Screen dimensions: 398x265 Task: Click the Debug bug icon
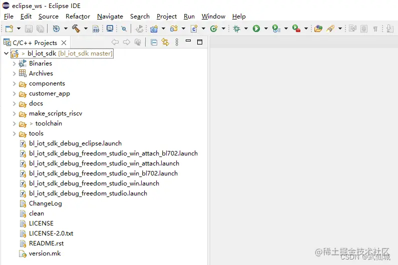237,28
